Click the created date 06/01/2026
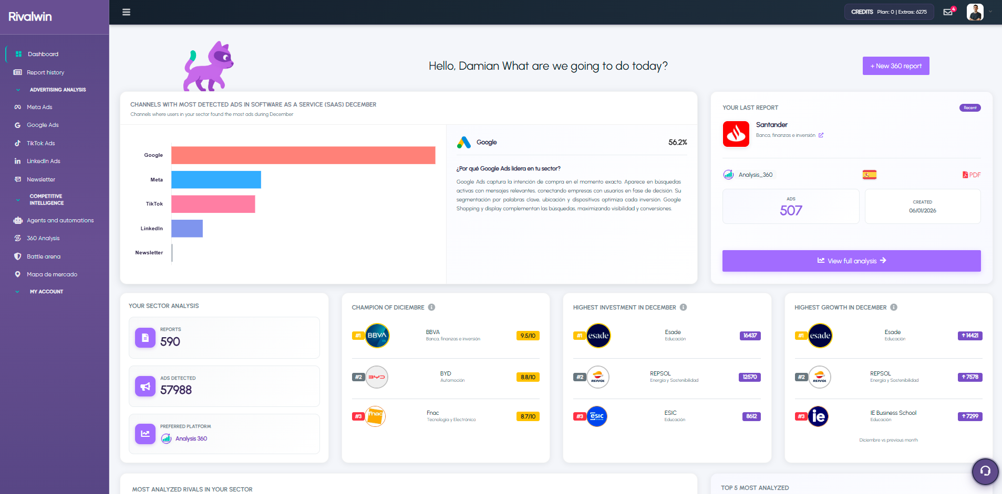The image size is (1002, 494). [923, 211]
